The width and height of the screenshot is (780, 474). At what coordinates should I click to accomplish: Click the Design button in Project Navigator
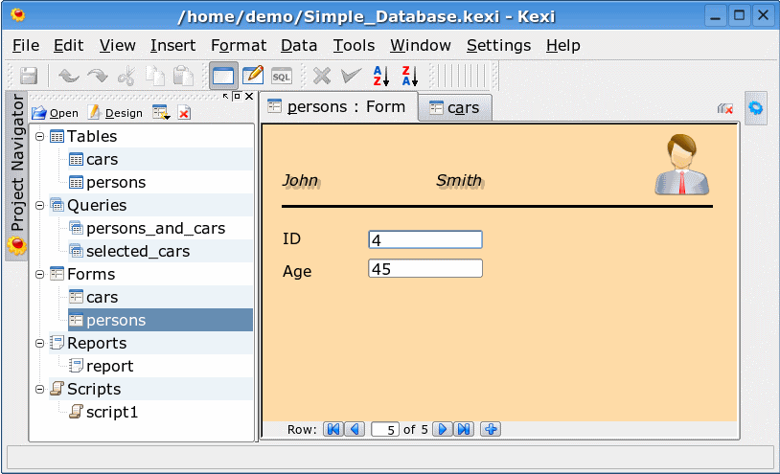[115, 113]
